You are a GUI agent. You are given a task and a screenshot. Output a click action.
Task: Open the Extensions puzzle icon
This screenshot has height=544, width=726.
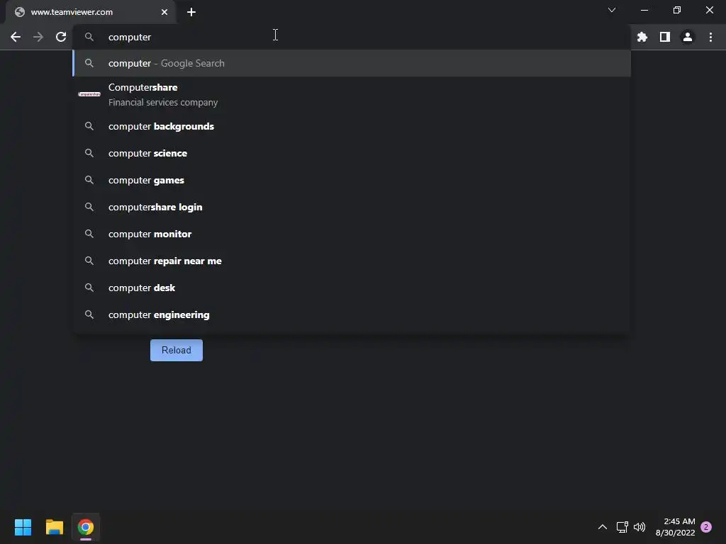642,37
